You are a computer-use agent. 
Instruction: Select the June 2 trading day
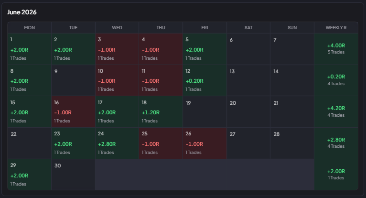73,49
